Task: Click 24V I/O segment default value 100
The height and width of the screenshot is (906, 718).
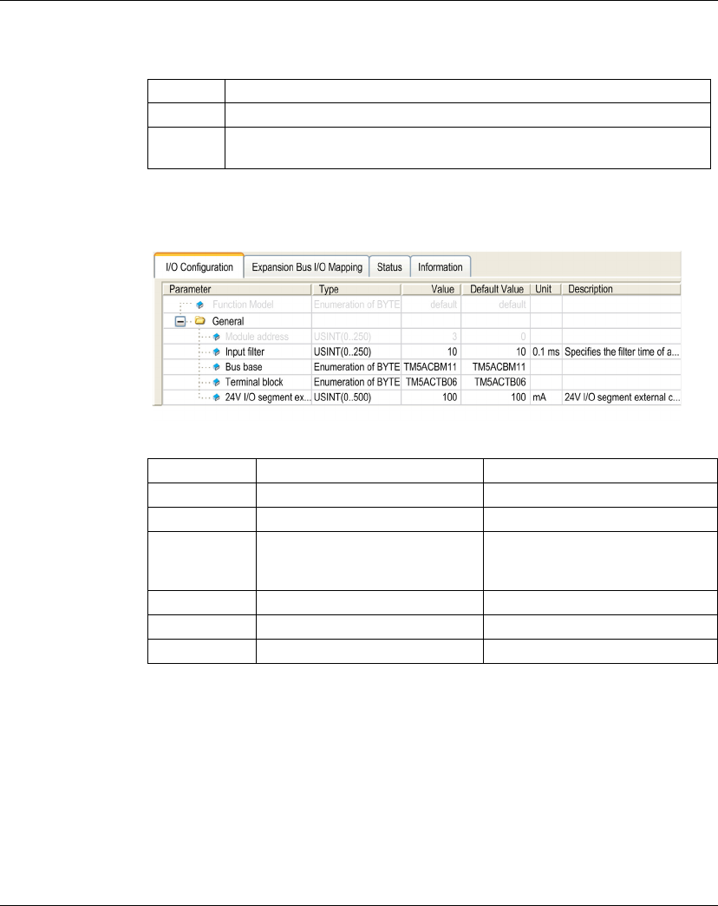Action: 496,397
